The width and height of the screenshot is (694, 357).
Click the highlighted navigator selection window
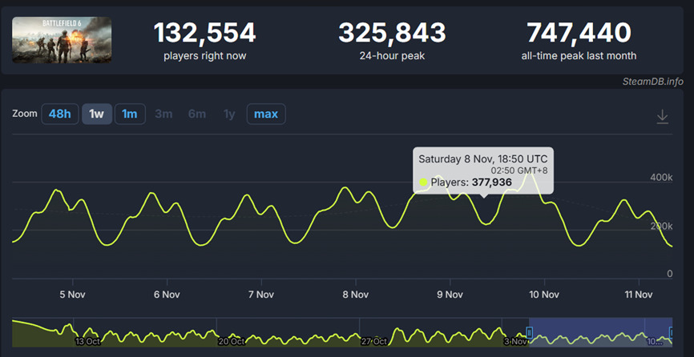pyautogui.click(x=599, y=332)
